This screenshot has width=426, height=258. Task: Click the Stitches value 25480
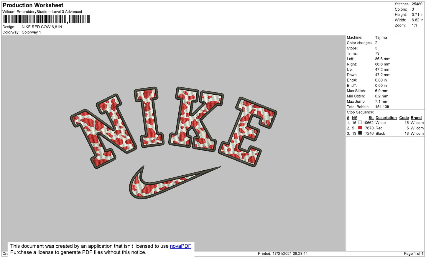(417, 4)
